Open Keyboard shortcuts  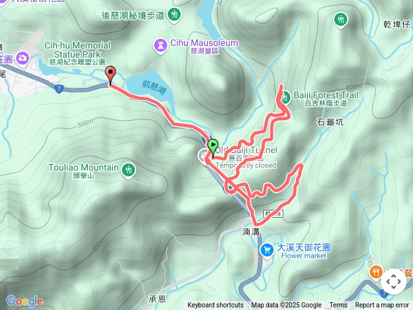[x=216, y=305]
